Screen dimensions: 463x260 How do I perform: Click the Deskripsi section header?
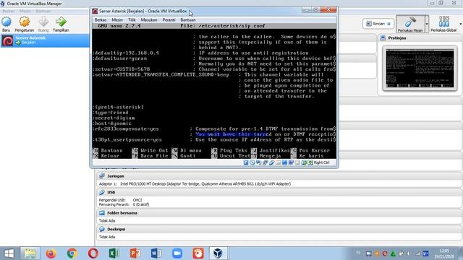click(x=279, y=229)
